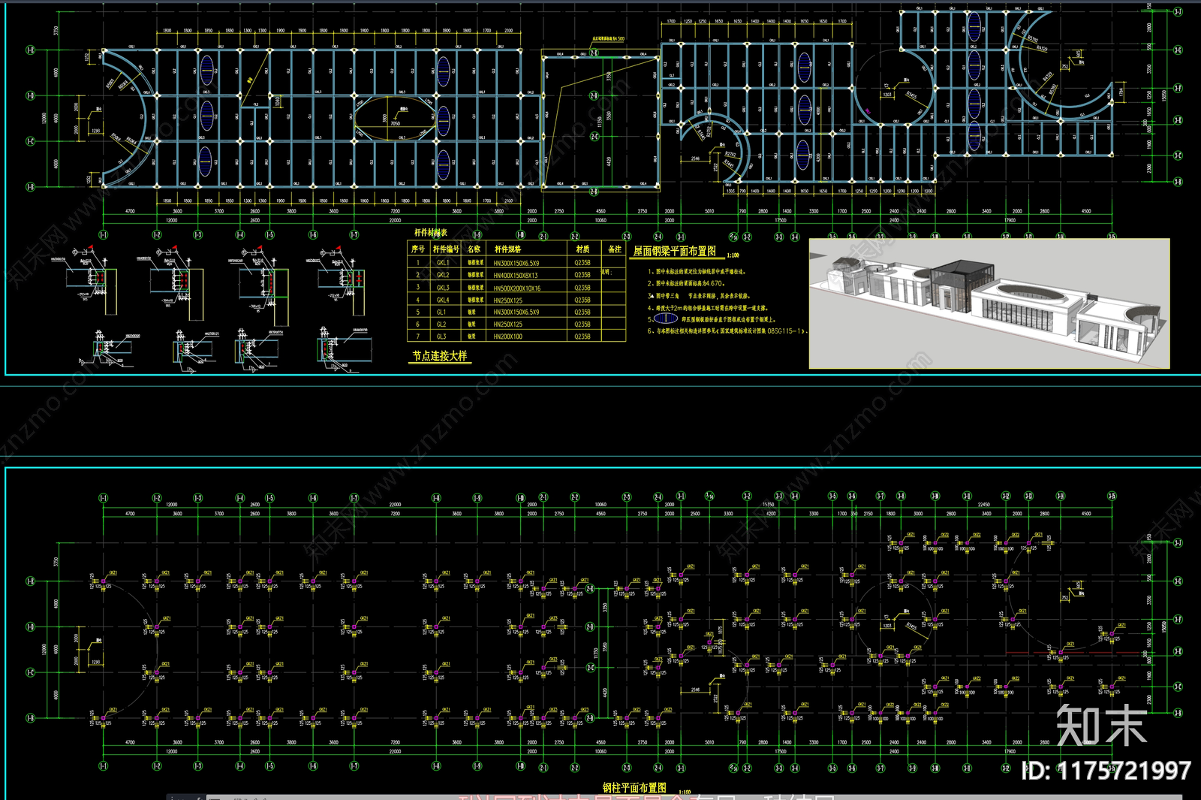Click the hatched ellipse symbol in note 5

667,318
